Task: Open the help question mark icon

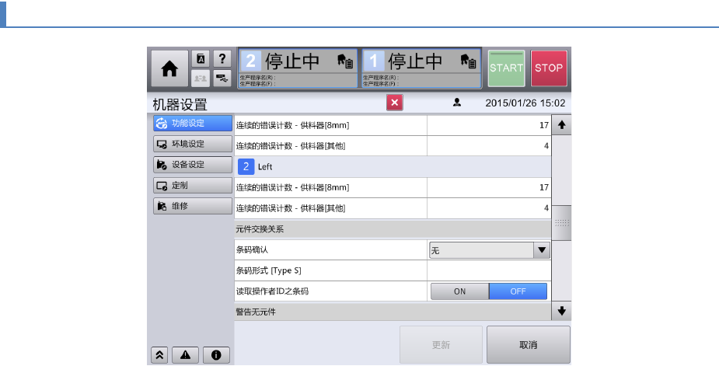Action: click(222, 59)
